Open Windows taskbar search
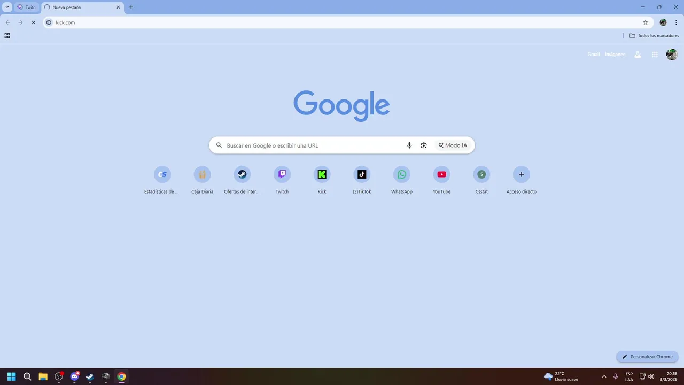The image size is (684, 385). [x=27, y=376]
